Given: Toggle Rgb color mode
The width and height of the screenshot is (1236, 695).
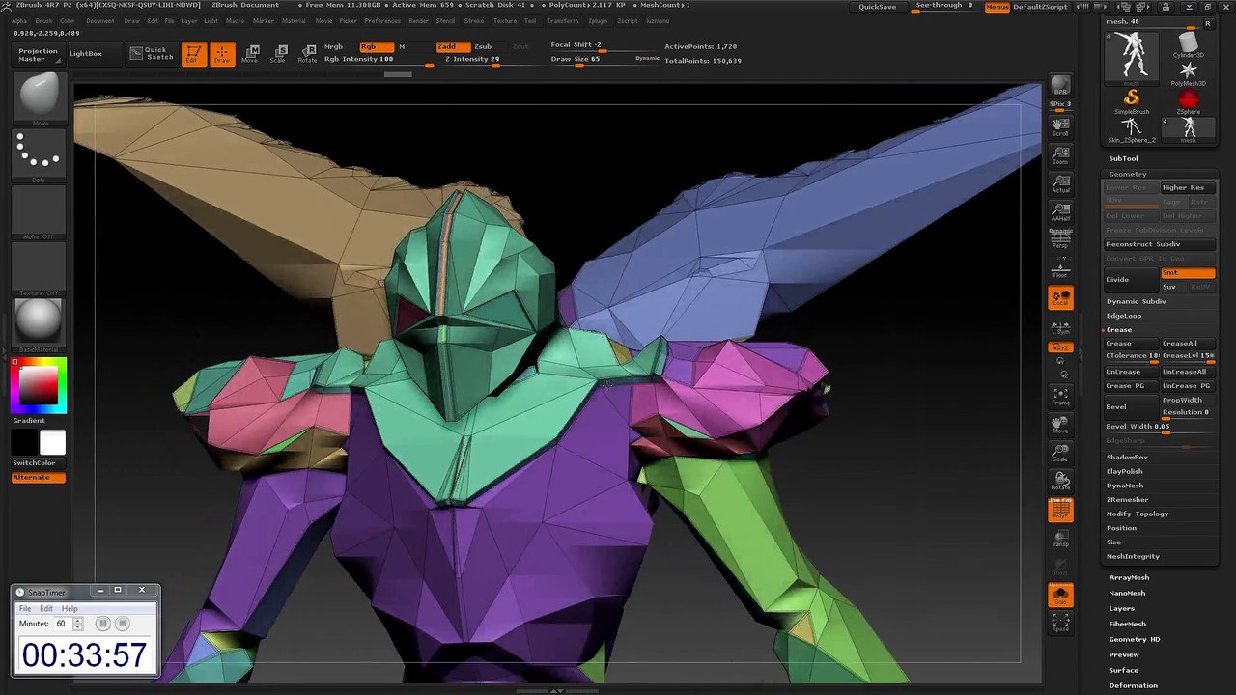Looking at the screenshot, I should tap(377, 46).
